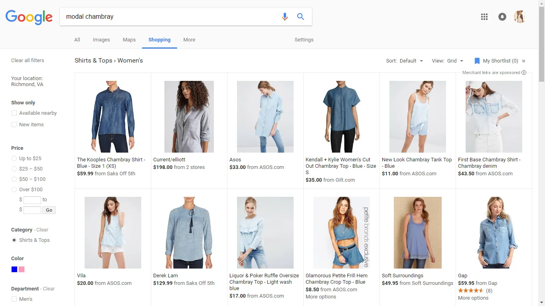
Task: Click the scrollbar down arrow
Action: [541, 302]
